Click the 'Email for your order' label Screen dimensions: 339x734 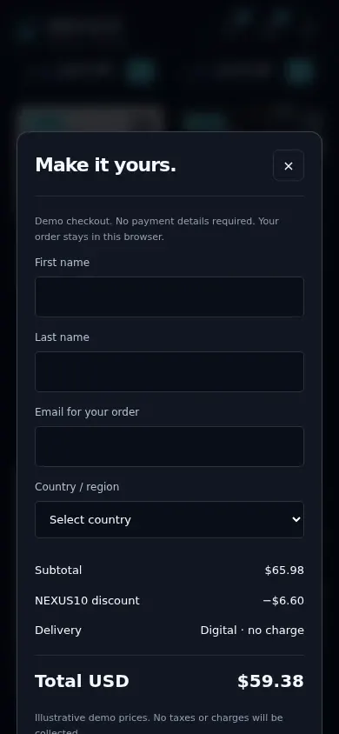coord(87,412)
